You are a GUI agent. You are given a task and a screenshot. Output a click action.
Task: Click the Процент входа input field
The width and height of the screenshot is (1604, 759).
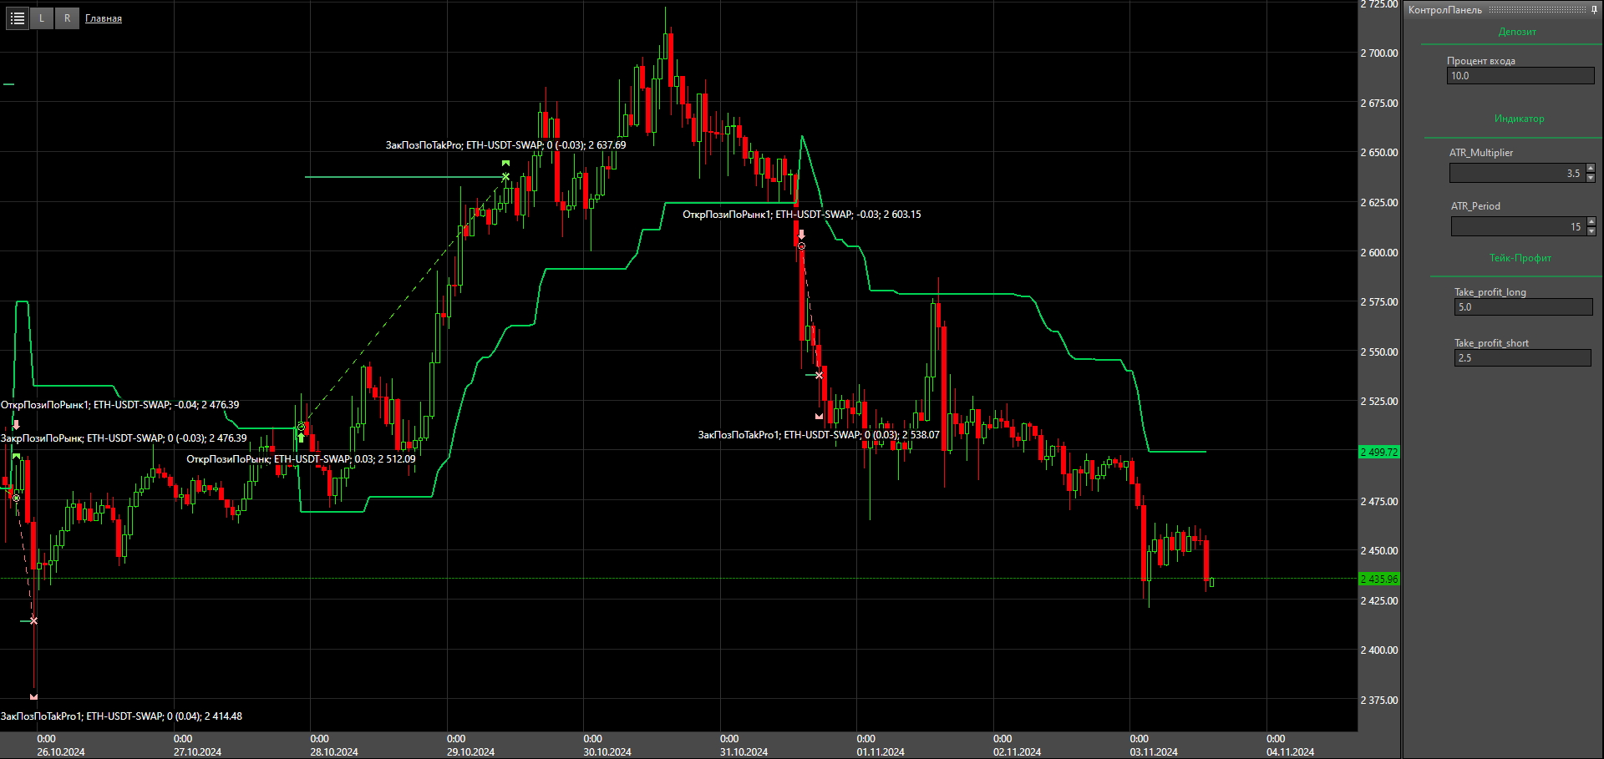tap(1520, 76)
